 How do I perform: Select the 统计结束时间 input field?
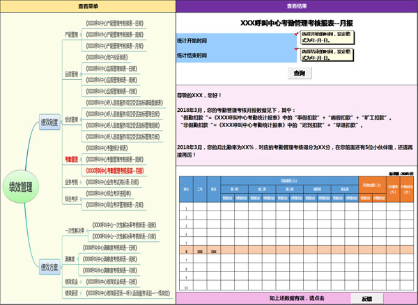click(x=236, y=56)
